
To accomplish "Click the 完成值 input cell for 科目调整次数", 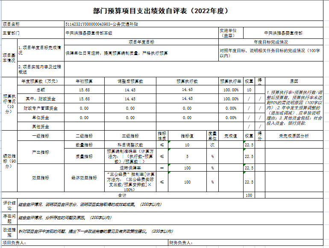I will point(231,145).
